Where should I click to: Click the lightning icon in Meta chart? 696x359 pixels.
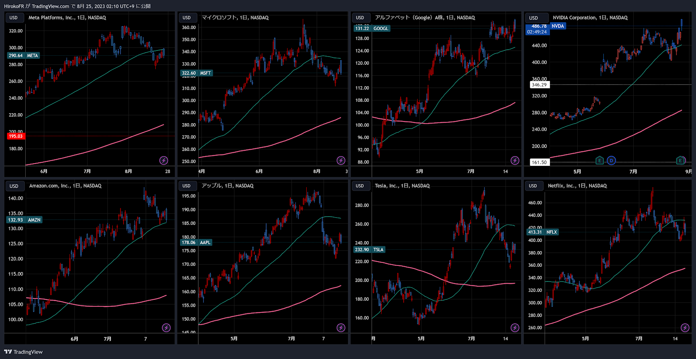164,161
